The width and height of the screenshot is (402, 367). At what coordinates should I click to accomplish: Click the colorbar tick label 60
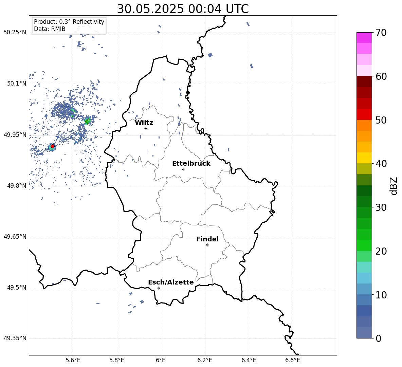click(x=381, y=76)
